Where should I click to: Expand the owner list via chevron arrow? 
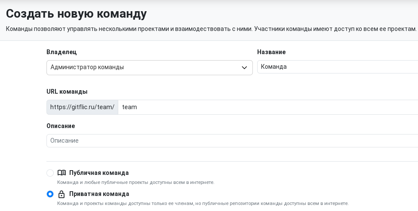click(244, 67)
